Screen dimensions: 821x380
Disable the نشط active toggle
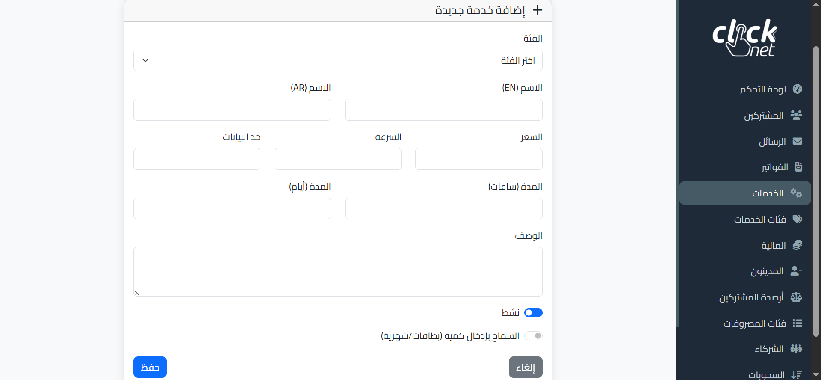click(x=533, y=313)
